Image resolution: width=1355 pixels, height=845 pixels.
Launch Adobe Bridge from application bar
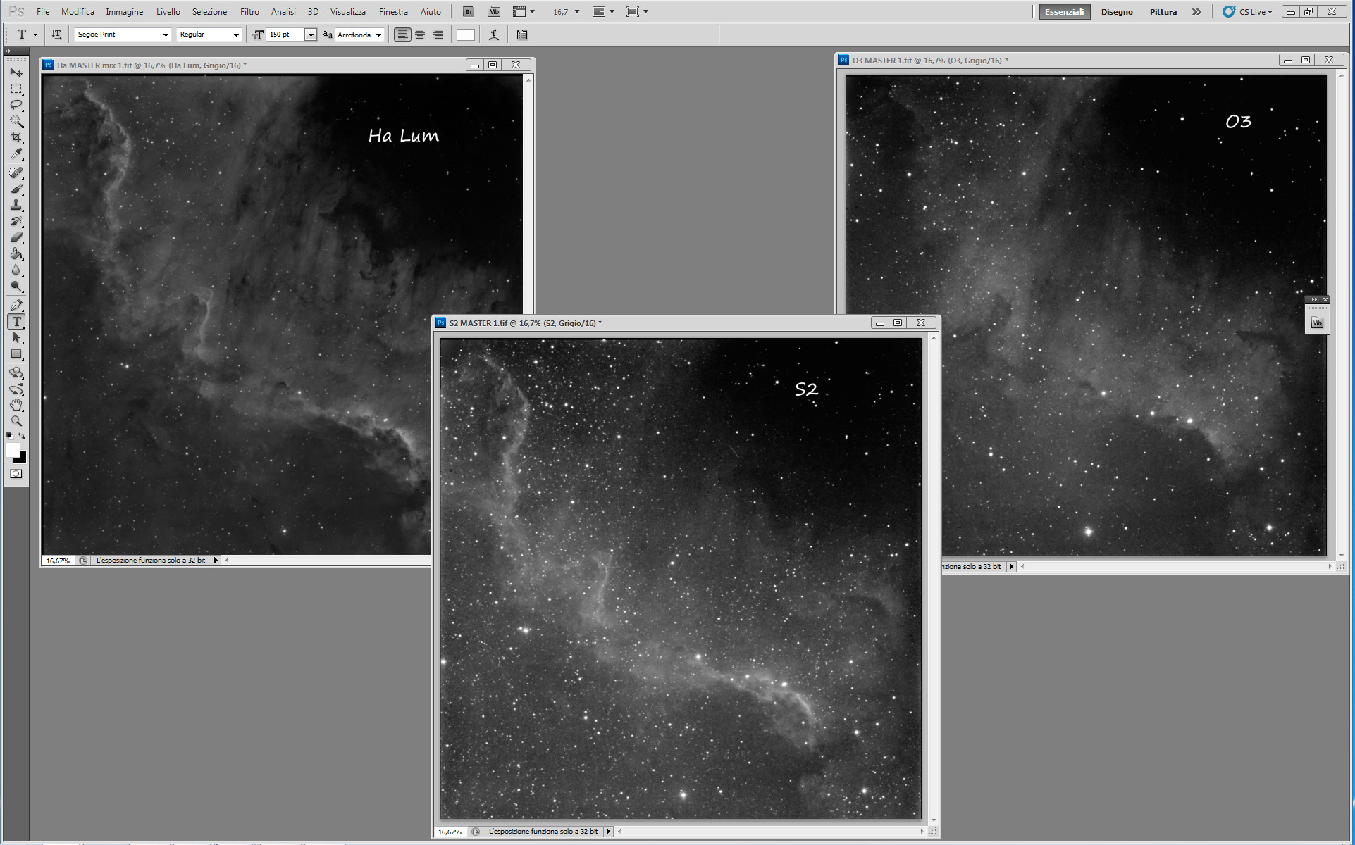point(468,11)
